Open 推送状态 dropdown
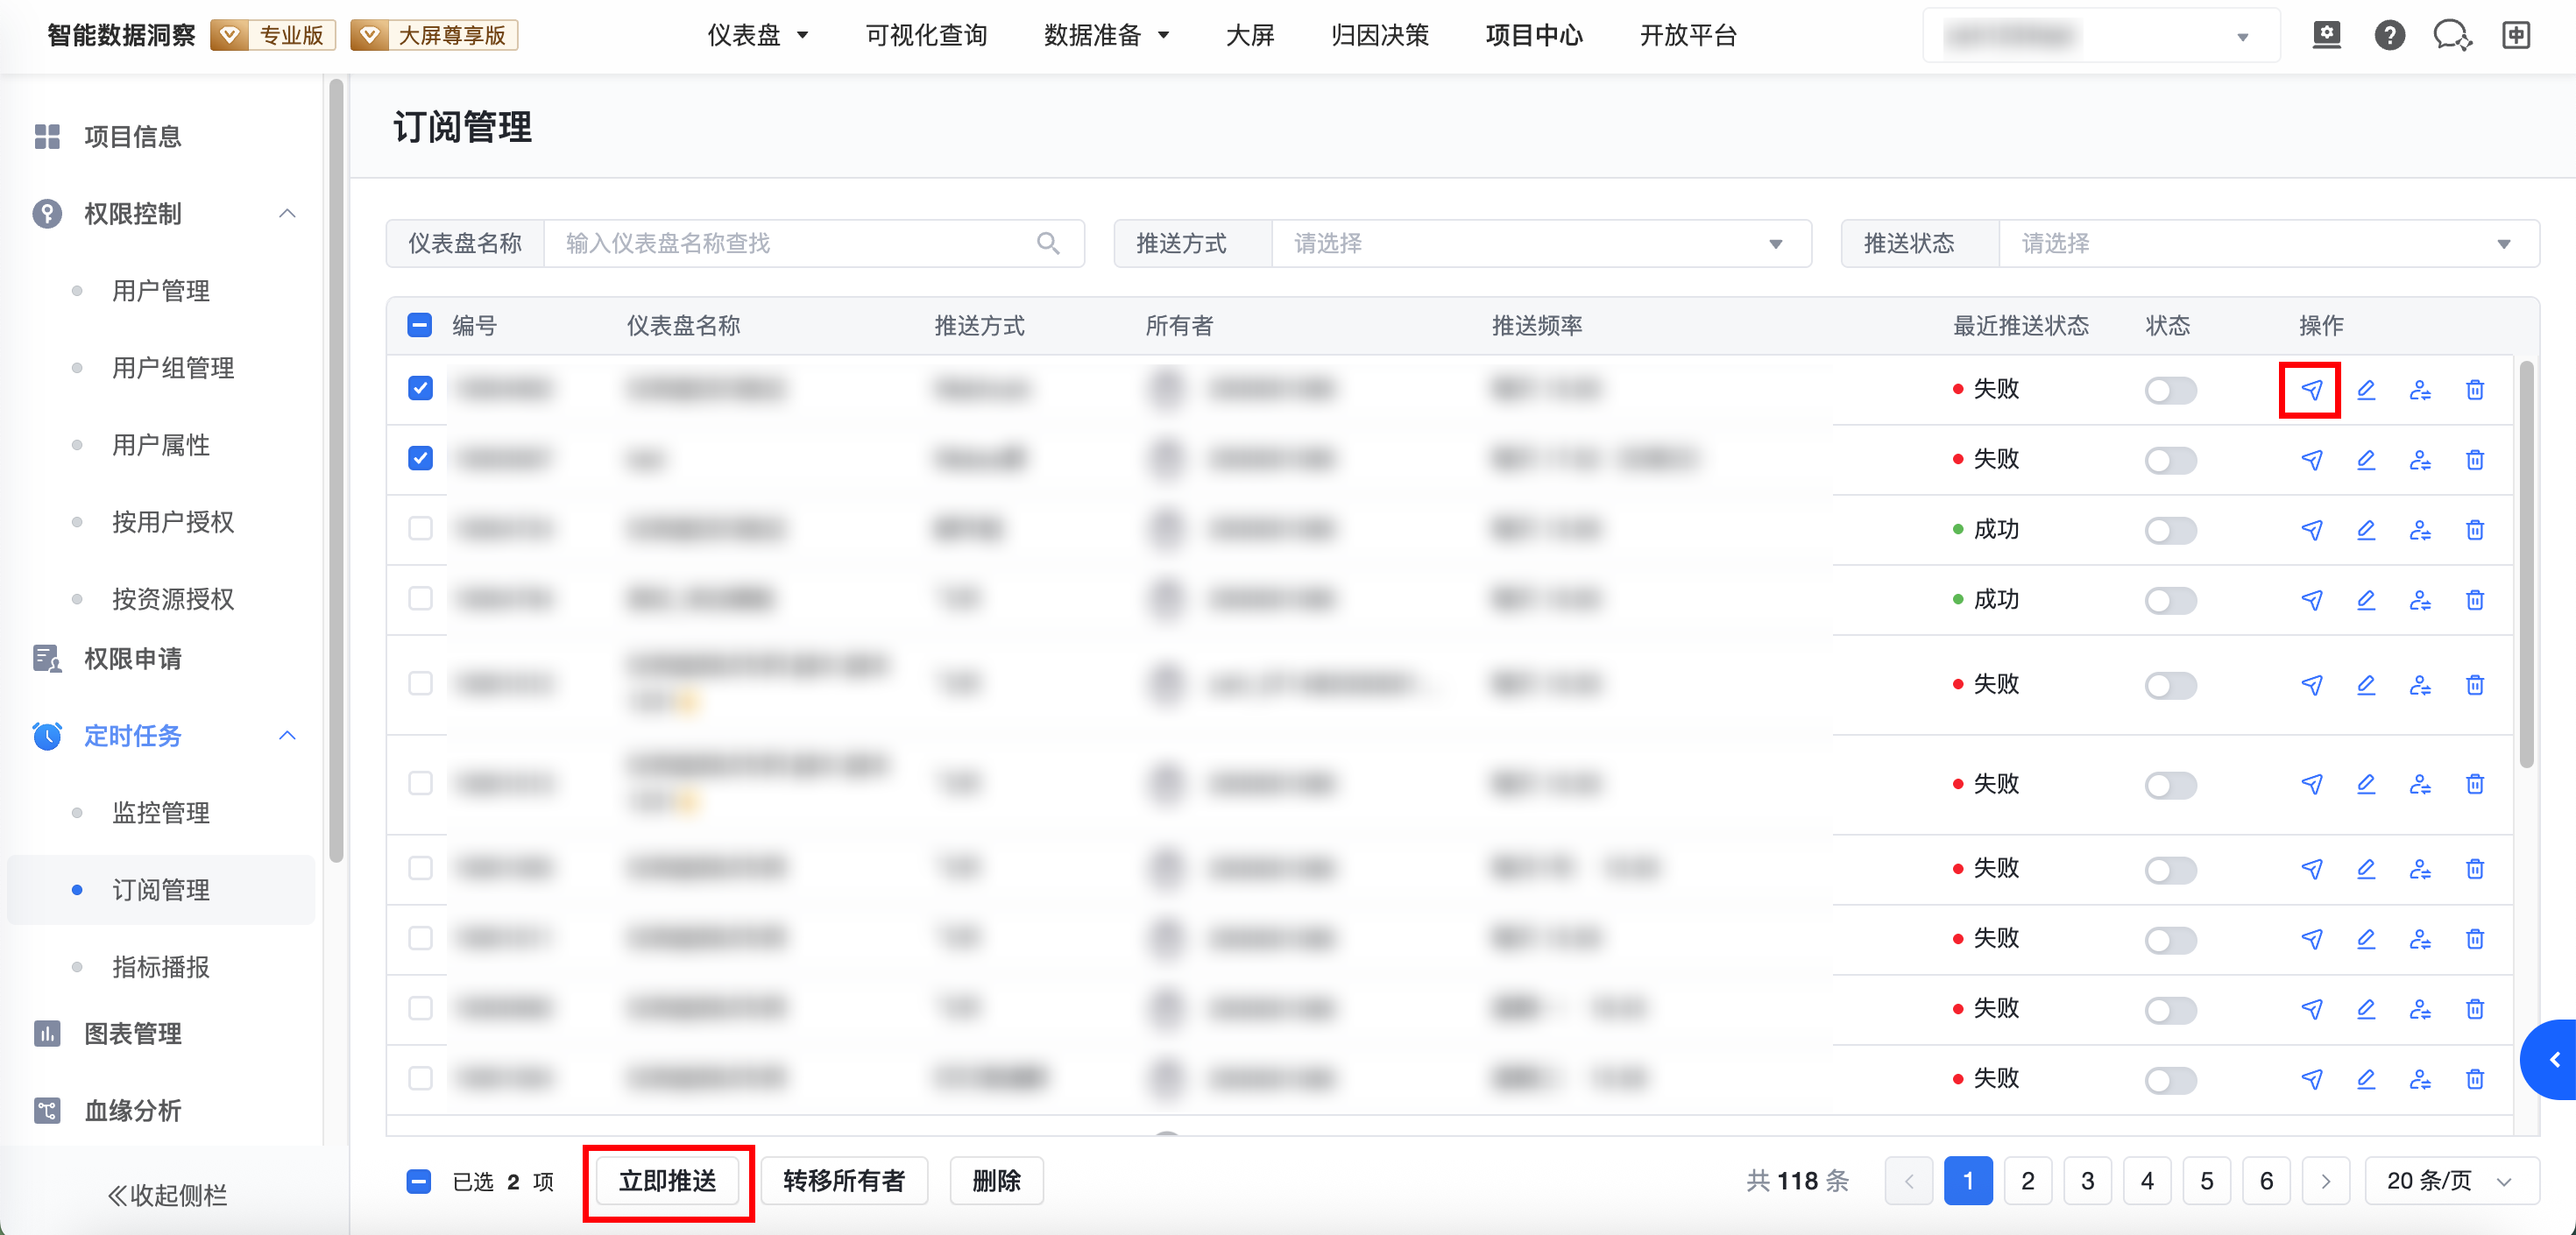Viewport: 2576px width, 1235px height. click(x=2267, y=243)
